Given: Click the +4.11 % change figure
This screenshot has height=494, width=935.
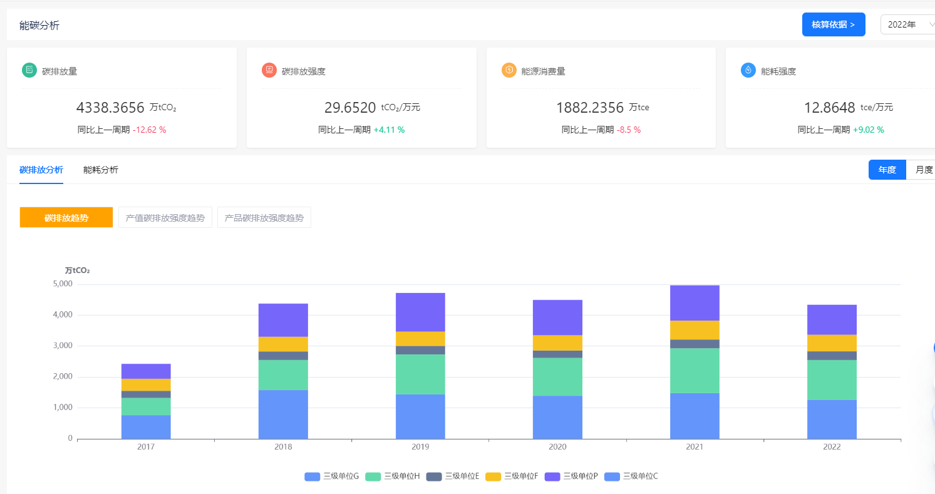Looking at the screenshot, I should (x=389, y=130).
